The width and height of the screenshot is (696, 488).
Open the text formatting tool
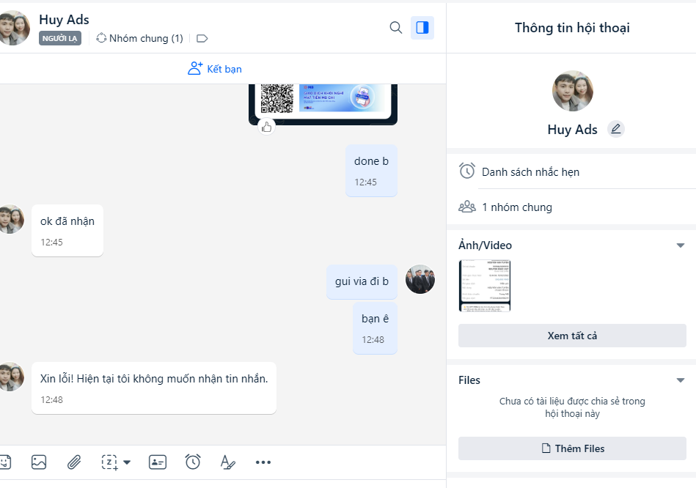227,462
